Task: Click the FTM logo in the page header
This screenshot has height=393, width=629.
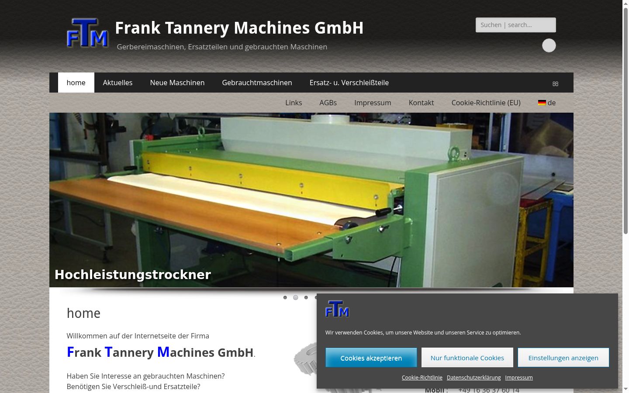Action: (x=87, y=32)
